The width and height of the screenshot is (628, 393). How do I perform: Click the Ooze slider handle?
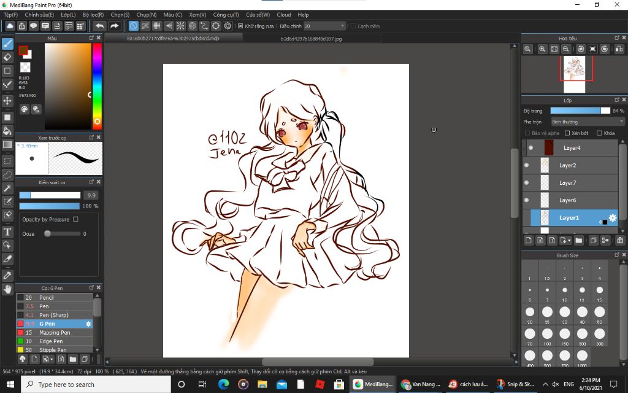click(x=47, y=234)
